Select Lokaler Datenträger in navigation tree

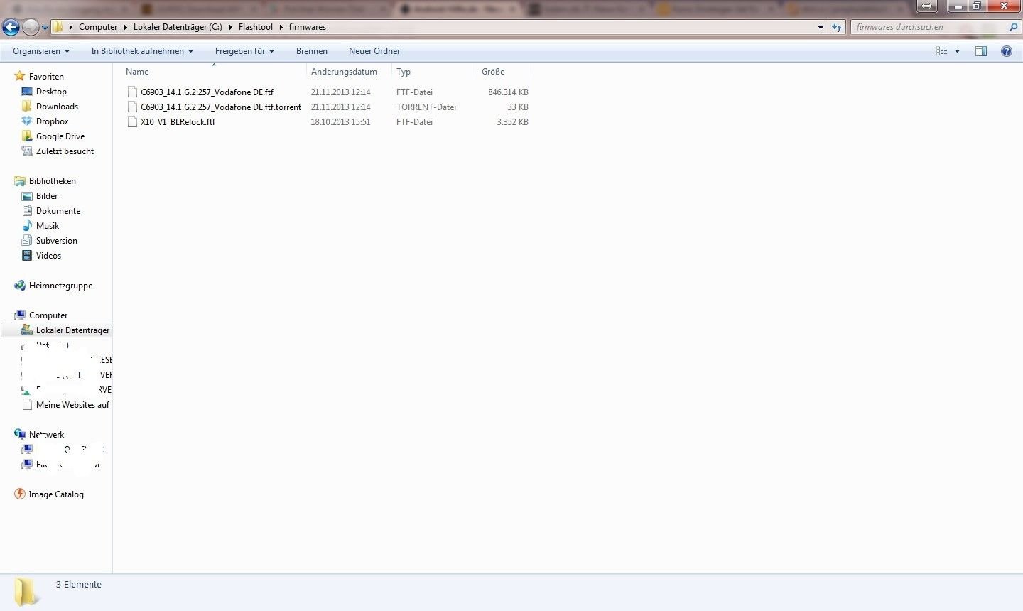(72, 330)
